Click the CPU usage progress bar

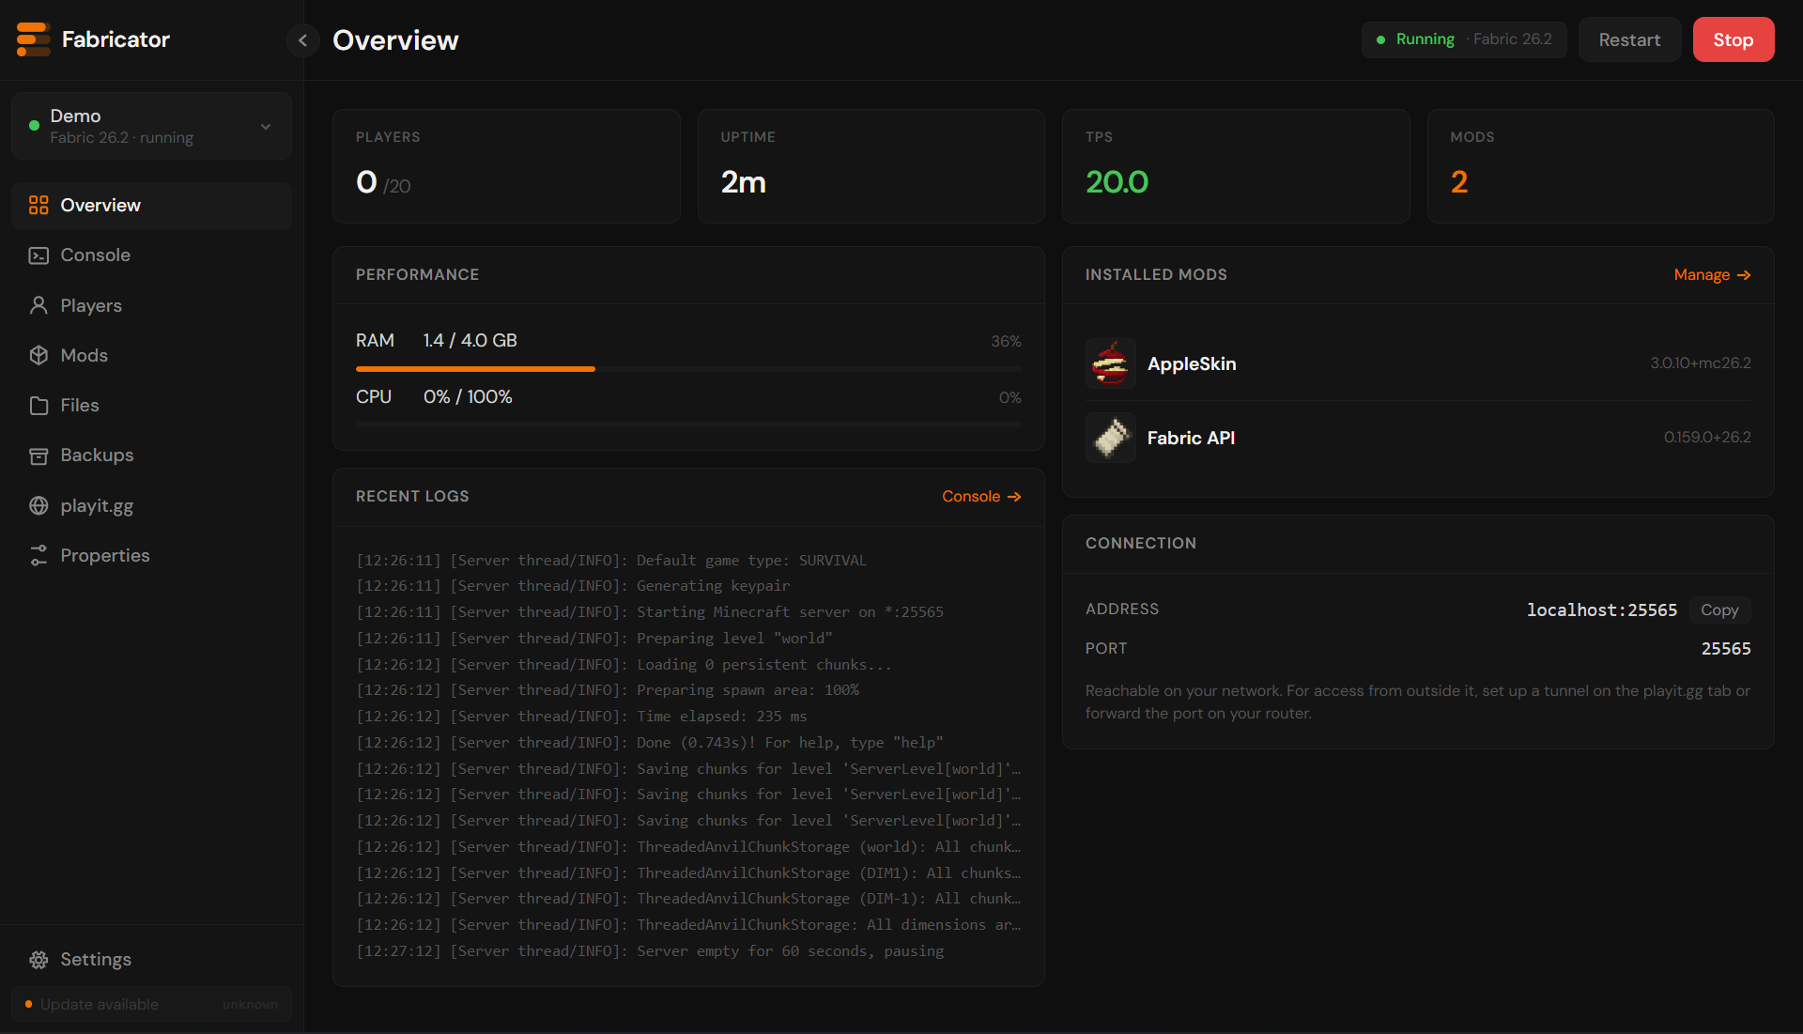point(688,425)
